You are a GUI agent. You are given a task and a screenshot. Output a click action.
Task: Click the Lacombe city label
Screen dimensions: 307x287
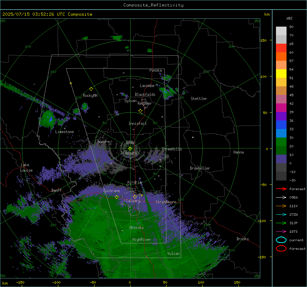[147, 86]
